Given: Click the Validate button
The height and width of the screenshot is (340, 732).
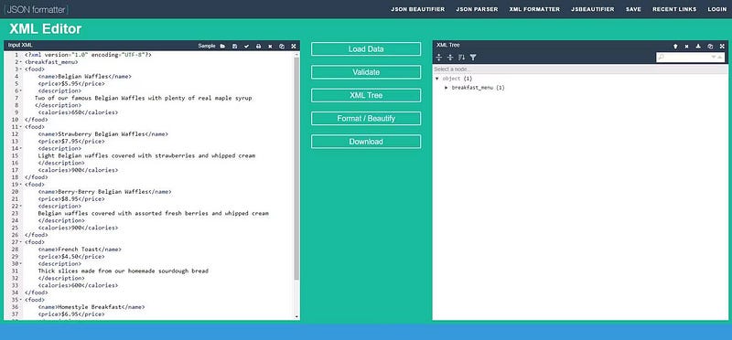Looking at the screenshot, I should 366,72.
